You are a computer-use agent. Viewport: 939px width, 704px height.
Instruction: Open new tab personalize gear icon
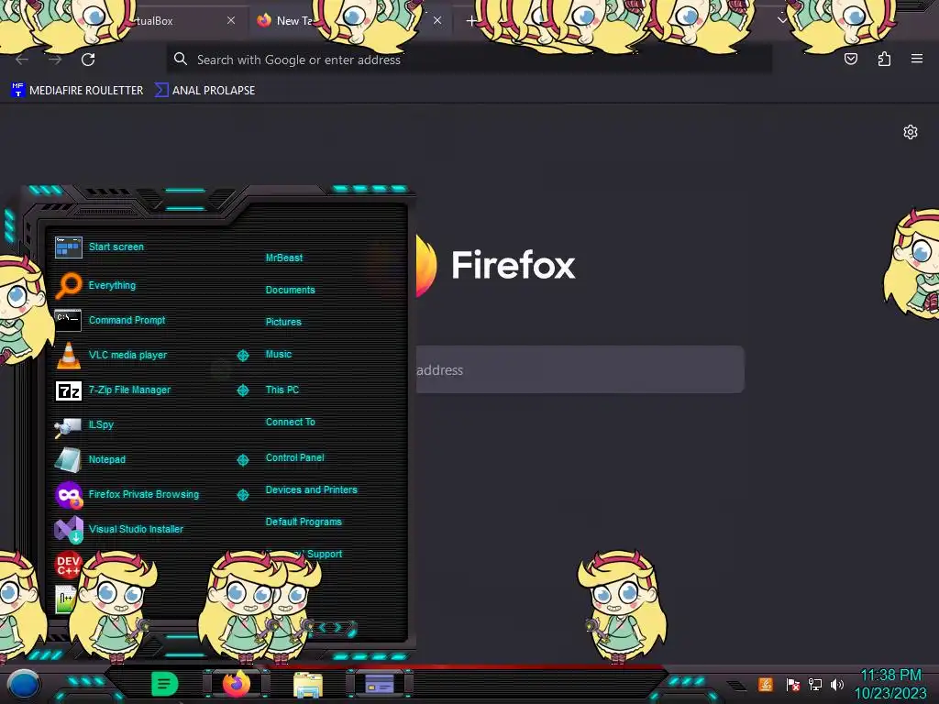(911, 132)
